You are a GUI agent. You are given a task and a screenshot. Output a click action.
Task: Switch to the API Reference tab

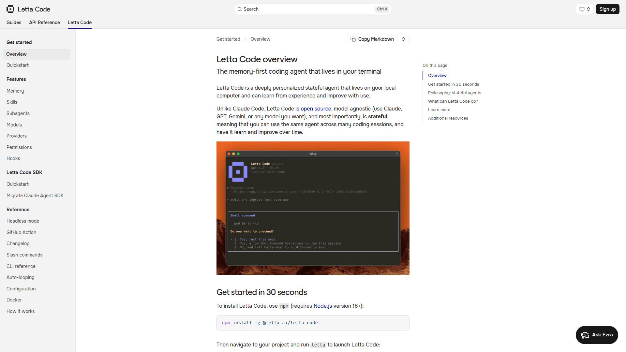coord(44,22)
